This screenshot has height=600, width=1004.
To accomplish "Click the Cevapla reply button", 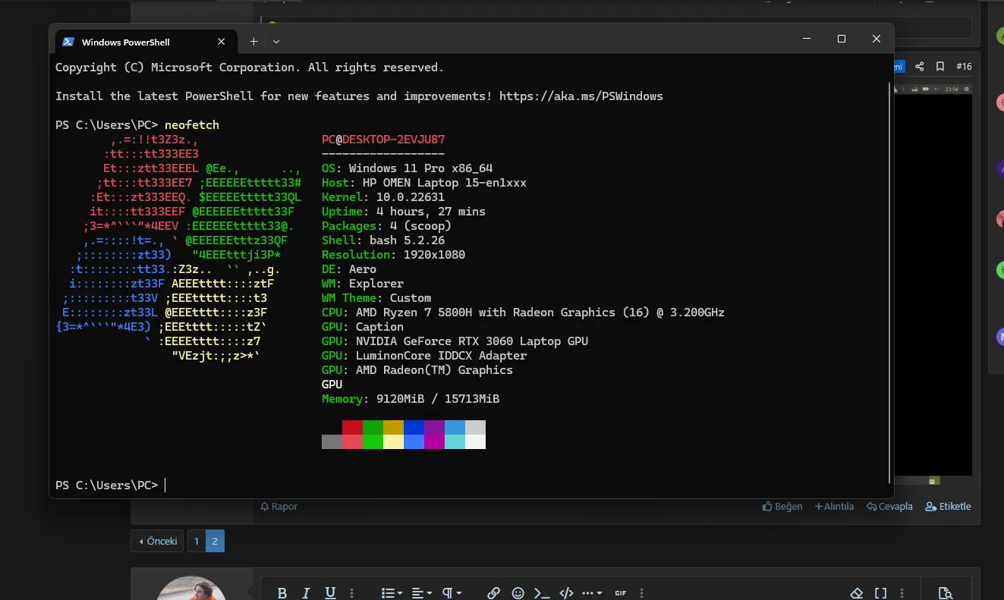I will [889, 506].
